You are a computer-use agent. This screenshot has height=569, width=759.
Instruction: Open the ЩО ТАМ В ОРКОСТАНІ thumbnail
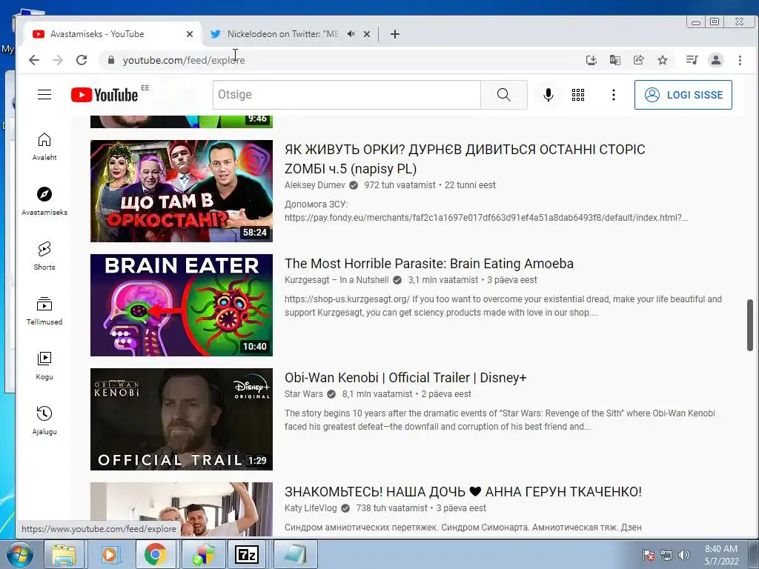tap(182, 191)
